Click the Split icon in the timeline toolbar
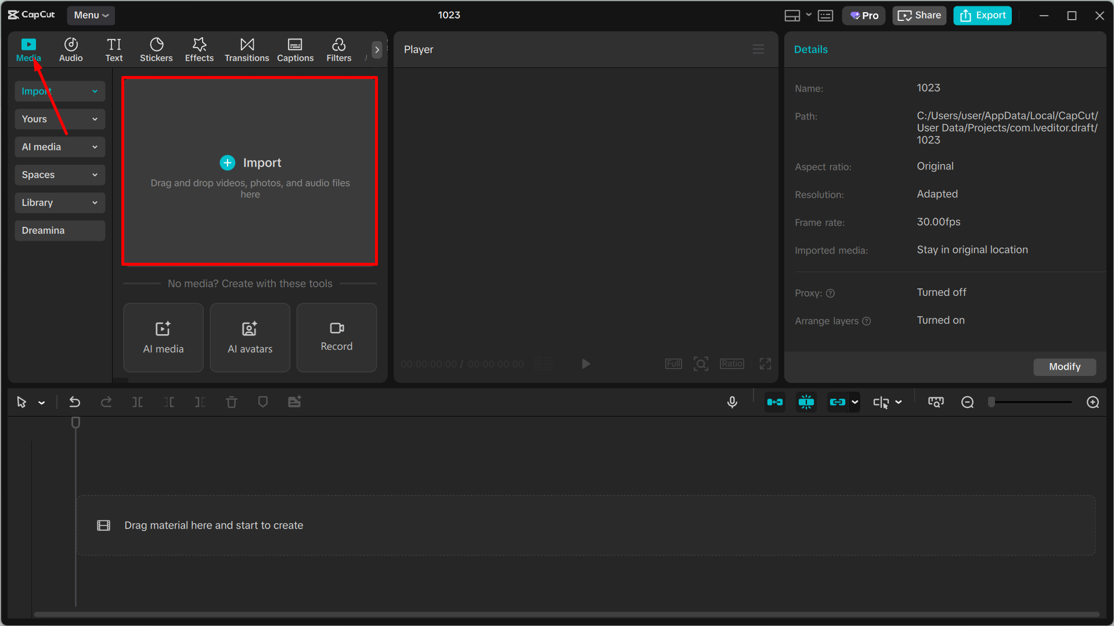The image size is (1114, 626). tap(138, 401)
